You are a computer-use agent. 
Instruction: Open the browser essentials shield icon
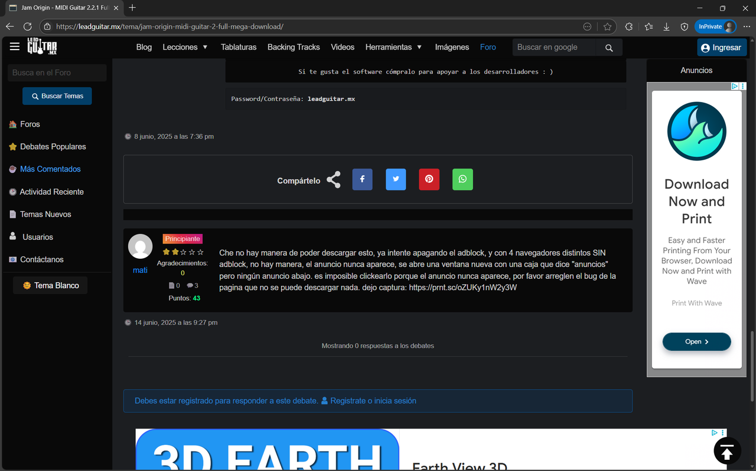(685, 27)
